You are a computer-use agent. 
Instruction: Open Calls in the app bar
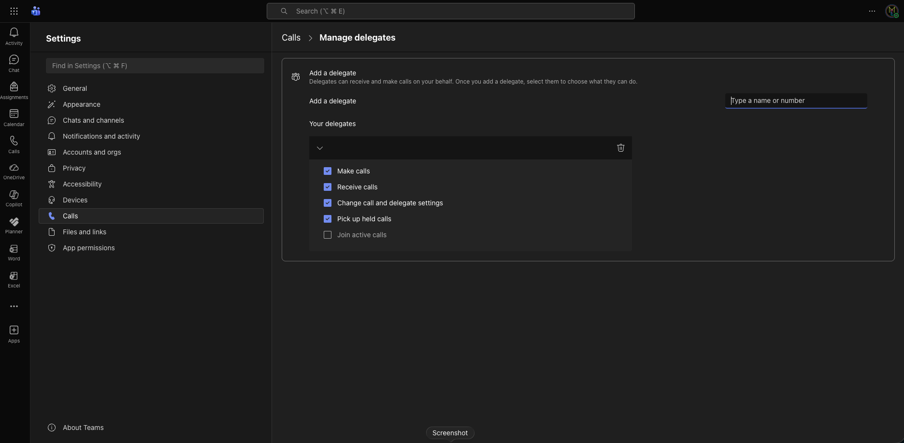[x=14, y=144]
